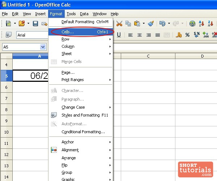This screenshot has height=181, width=217.
Task: Click the Undo arrow icon
Action: pyautogui.click(x=162, y=24)
